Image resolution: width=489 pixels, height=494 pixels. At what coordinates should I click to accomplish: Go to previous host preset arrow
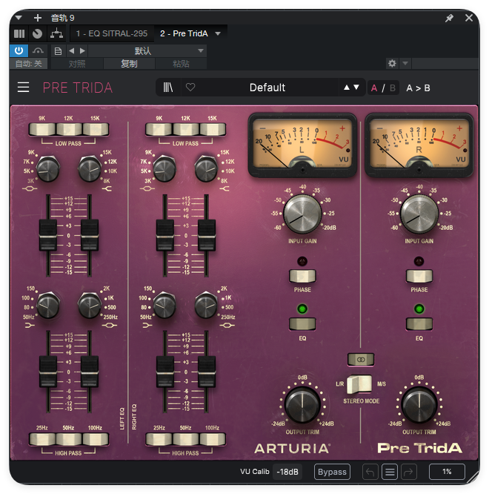[x=71, y=50]
